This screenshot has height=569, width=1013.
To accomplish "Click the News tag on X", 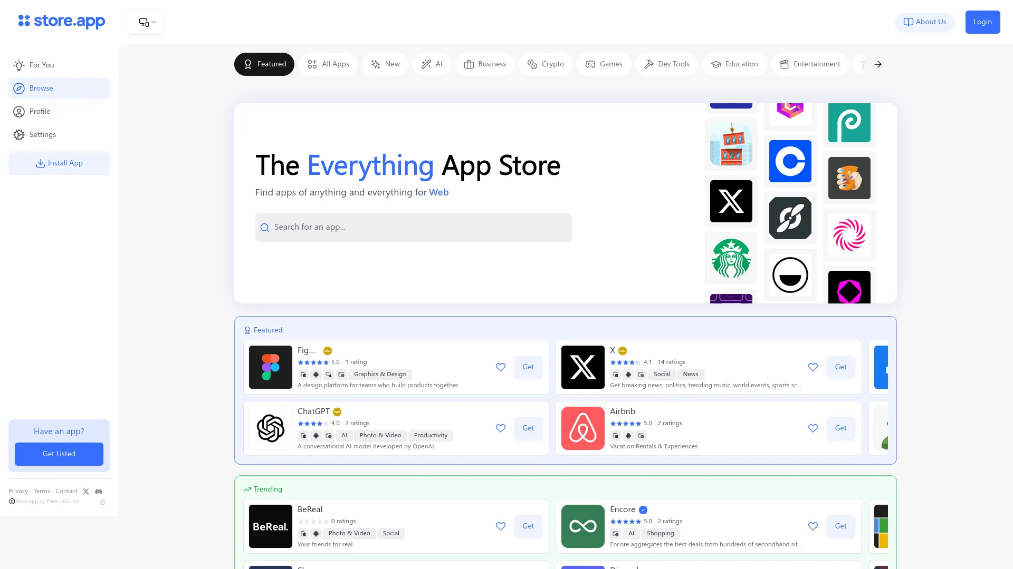I will 690,375.
